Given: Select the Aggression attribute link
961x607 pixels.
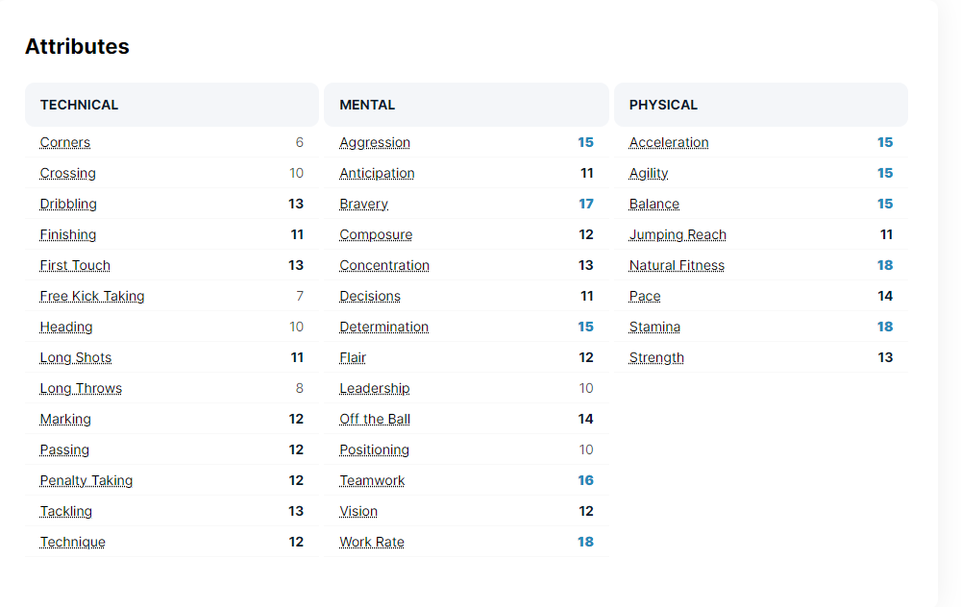Looking at the screenshot, I should (375, 143).
